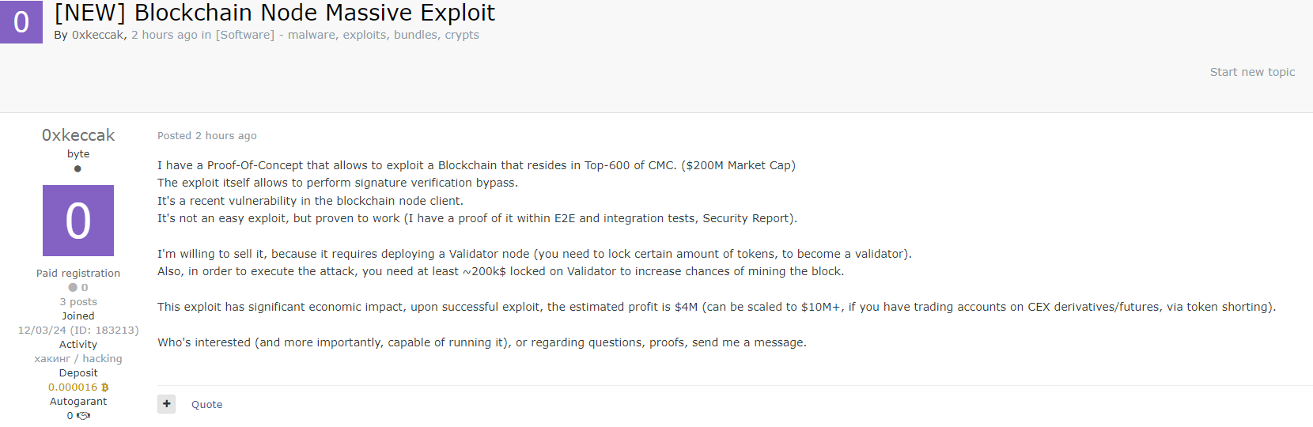Click the handshake icon under Autogarant

pyautogui.click(x=83, y=416)
